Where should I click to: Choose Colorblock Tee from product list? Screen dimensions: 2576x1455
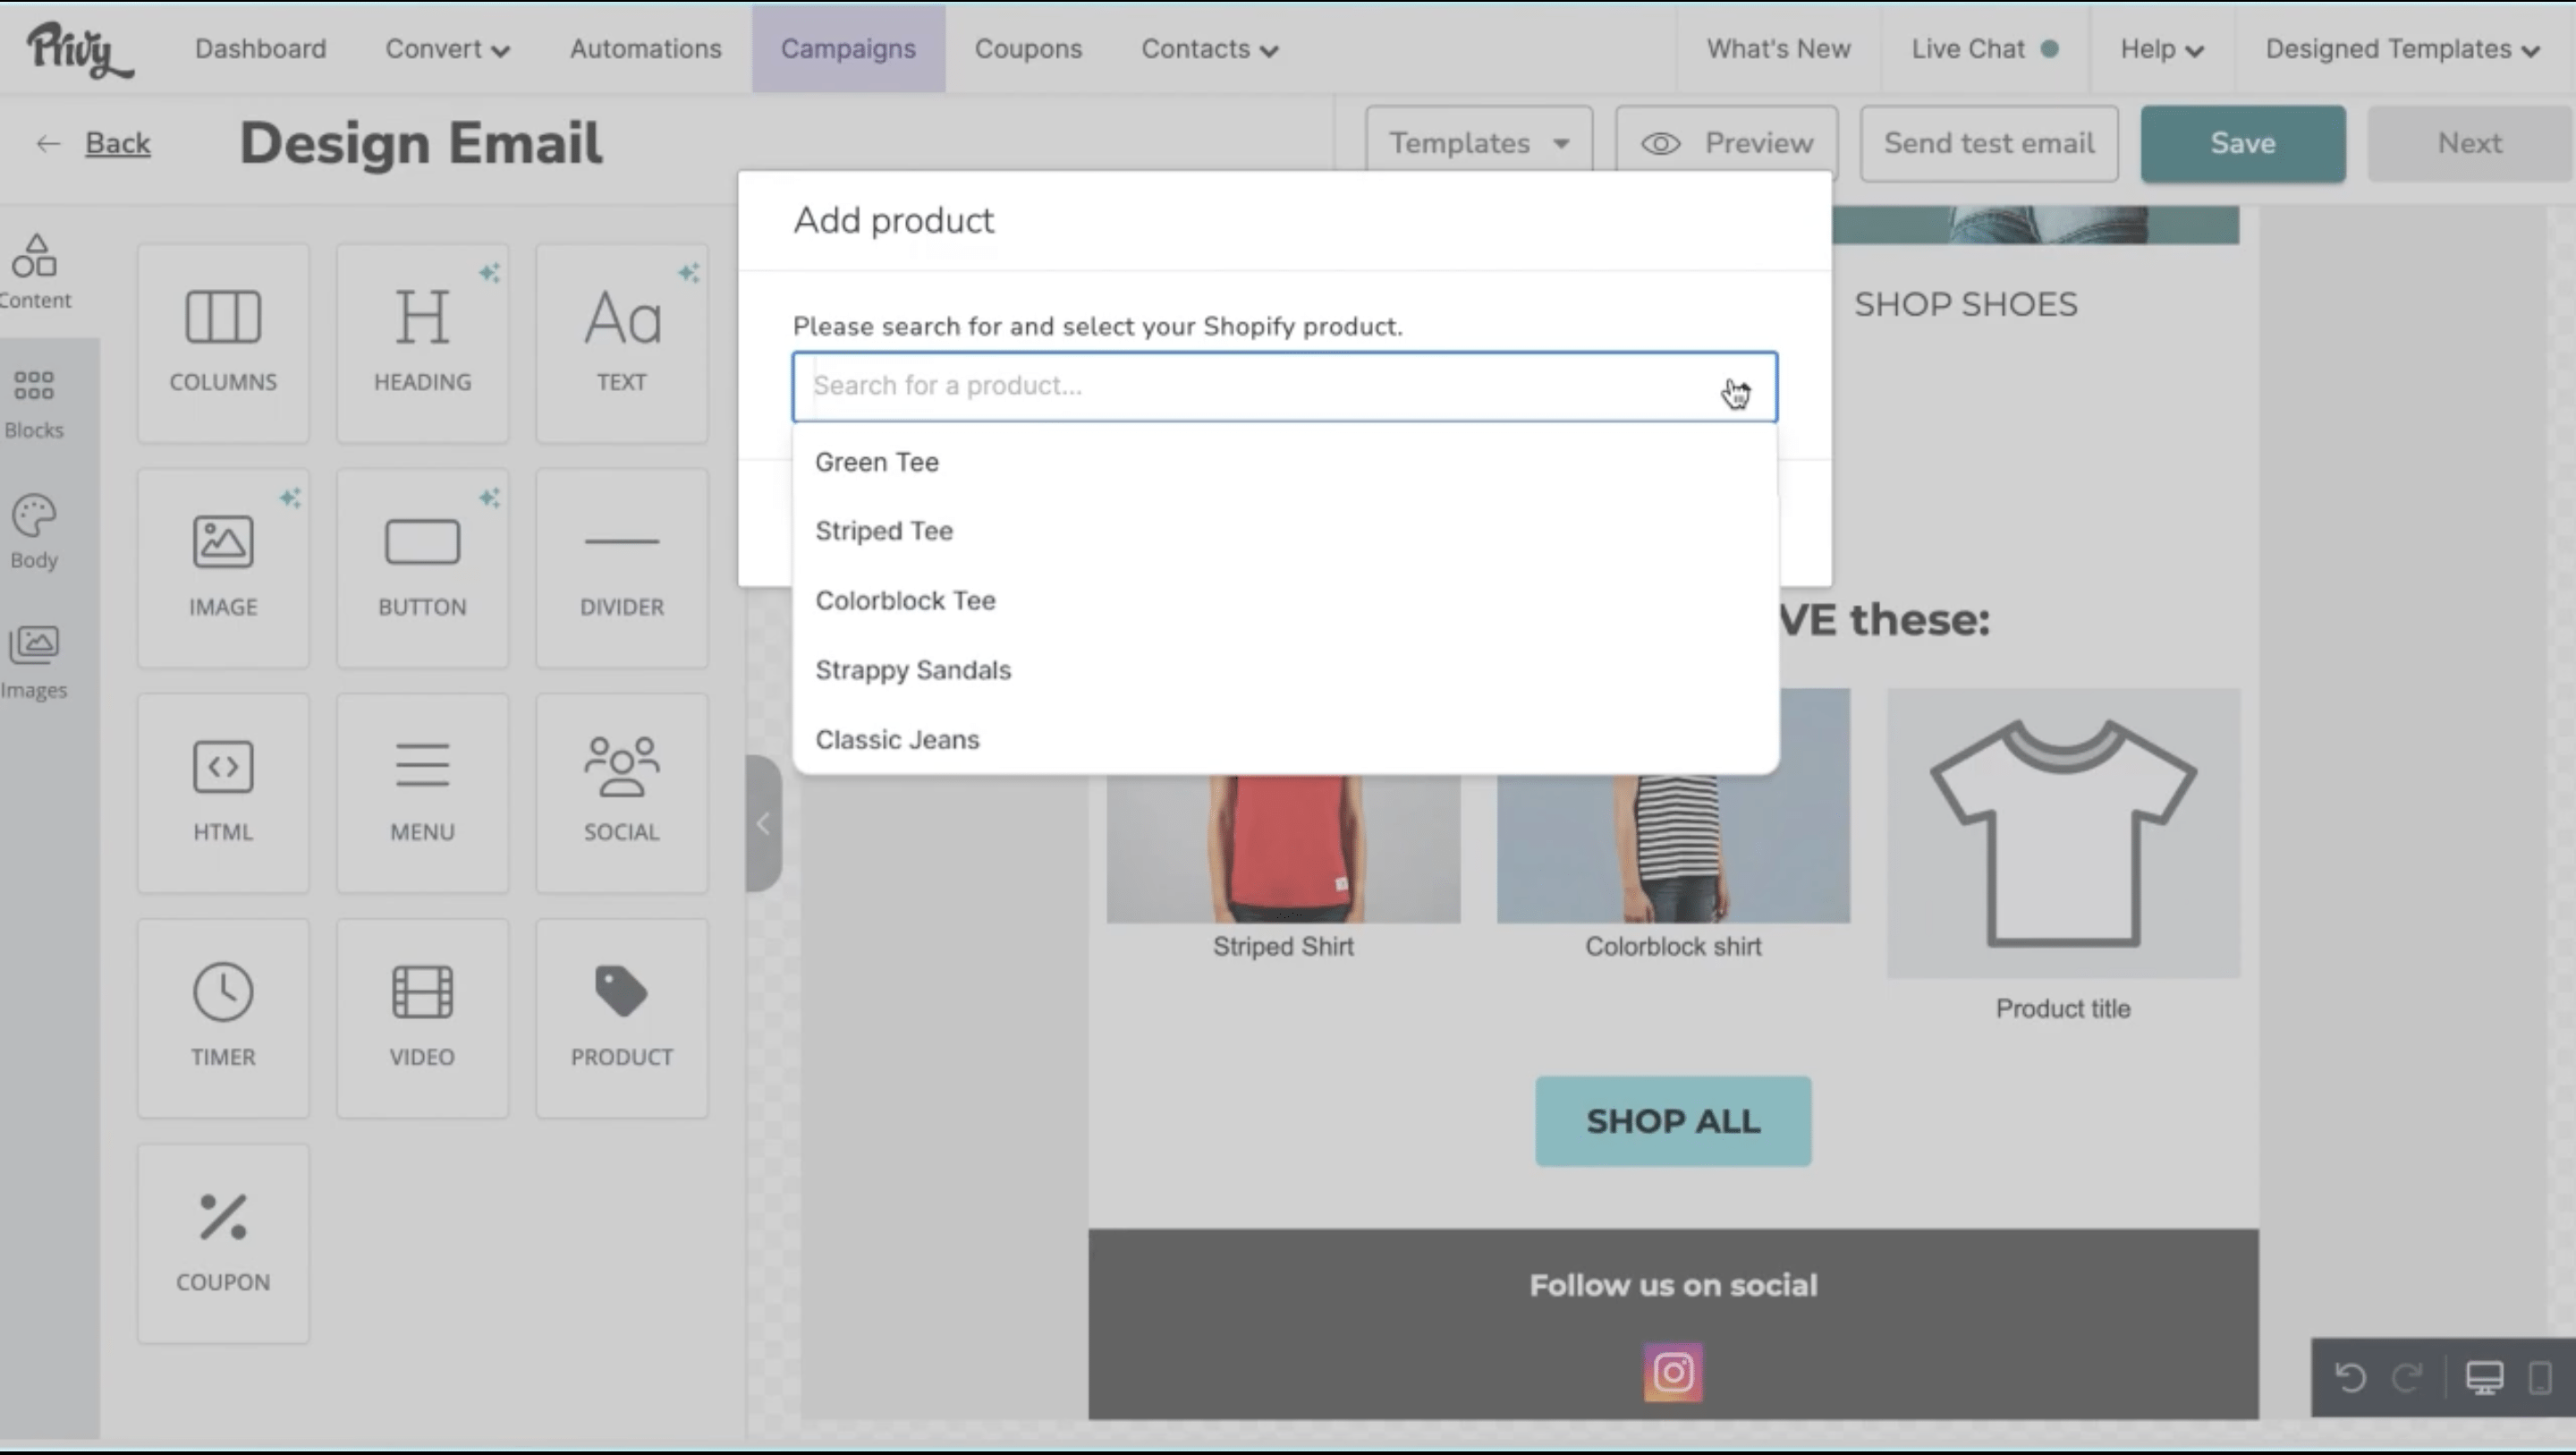[1285, 600]
